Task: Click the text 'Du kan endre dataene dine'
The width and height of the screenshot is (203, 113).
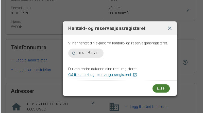Action: tap(90, 69)
